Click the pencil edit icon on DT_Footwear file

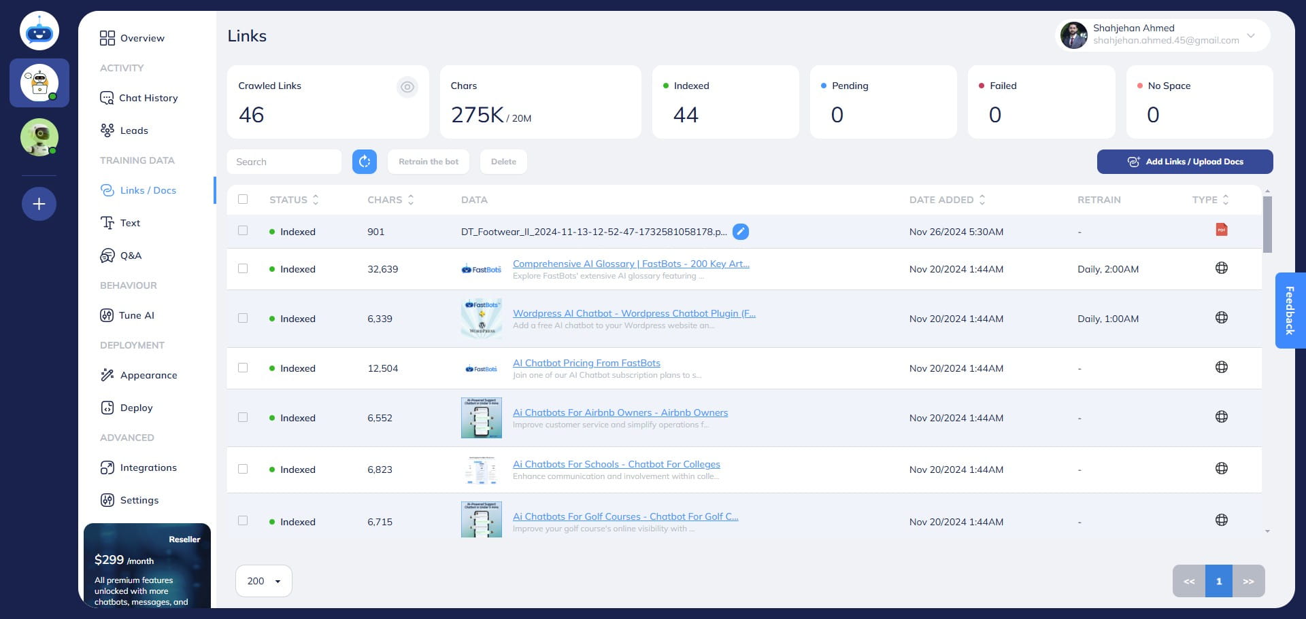(x=741, y=232)
